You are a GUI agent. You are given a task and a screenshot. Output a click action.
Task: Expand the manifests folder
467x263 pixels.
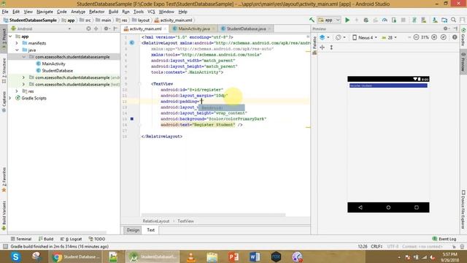(17, 43)
